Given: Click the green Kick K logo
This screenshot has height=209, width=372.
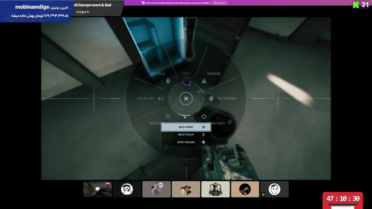Looking at the screenshot, I should coord(356,5).
